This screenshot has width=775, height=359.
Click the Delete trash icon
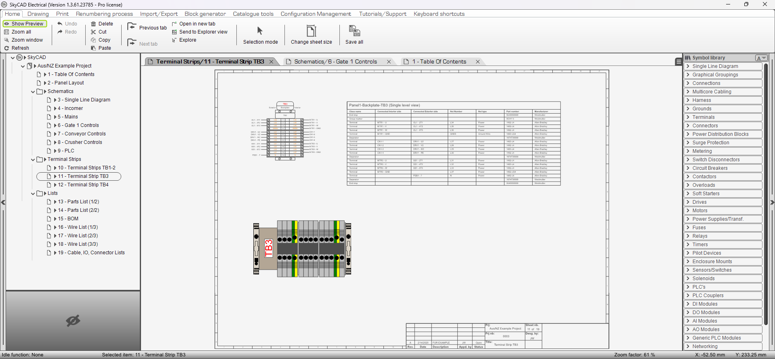[x=93, y=24]
